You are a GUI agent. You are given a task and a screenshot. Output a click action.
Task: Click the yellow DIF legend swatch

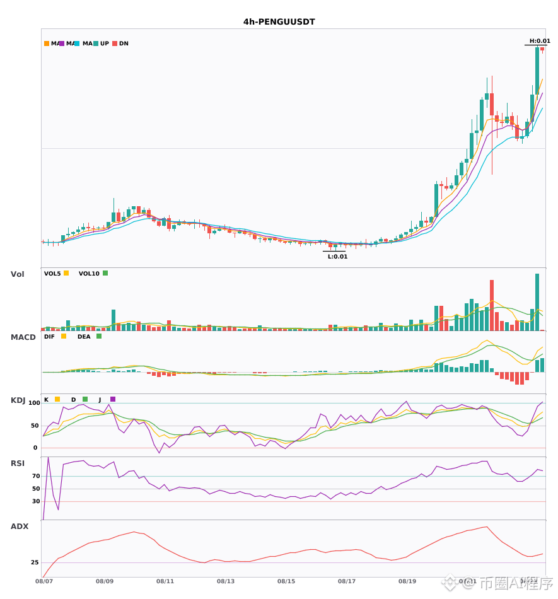click(x=64, y=336)
